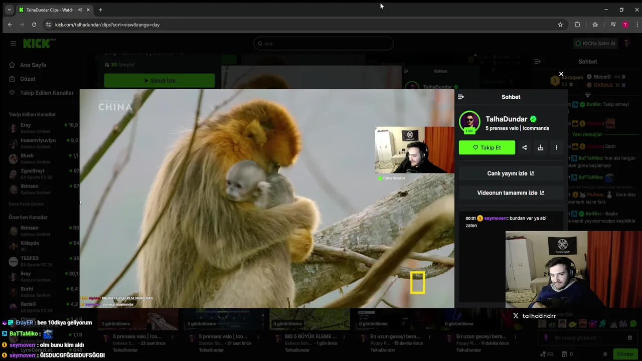The image size is (642, 361).
Task: Click Şimdi İzle green button
Action: click(159, 80)
